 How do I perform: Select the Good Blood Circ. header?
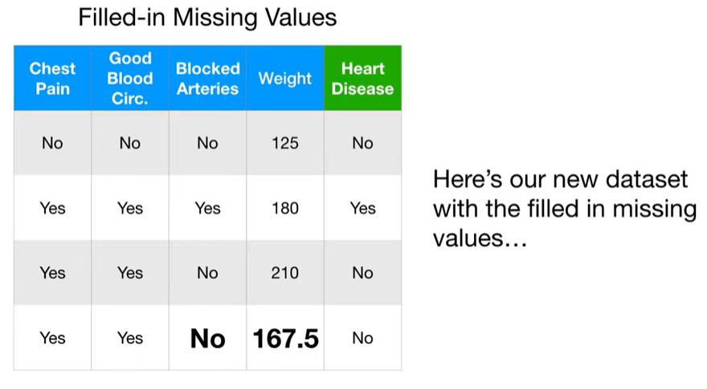click(130, 78)
